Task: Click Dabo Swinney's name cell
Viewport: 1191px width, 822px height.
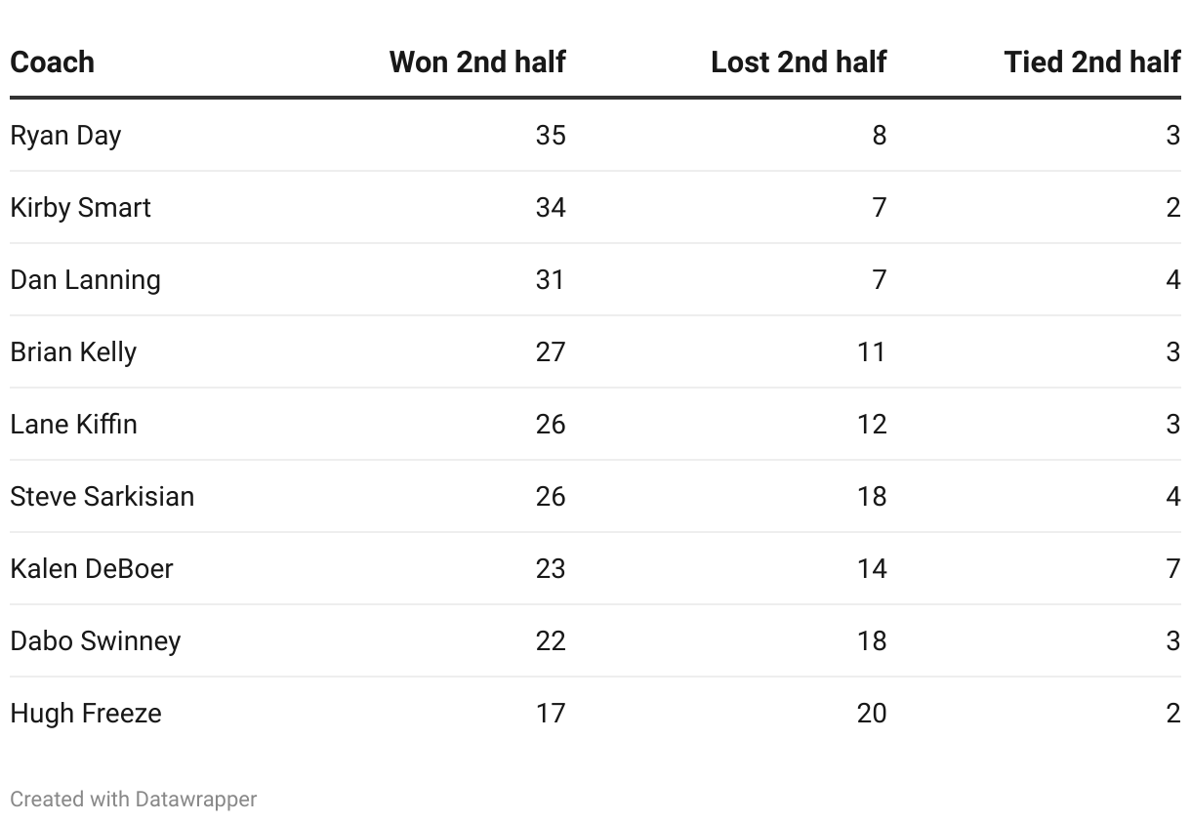Action: click(96, 641)
